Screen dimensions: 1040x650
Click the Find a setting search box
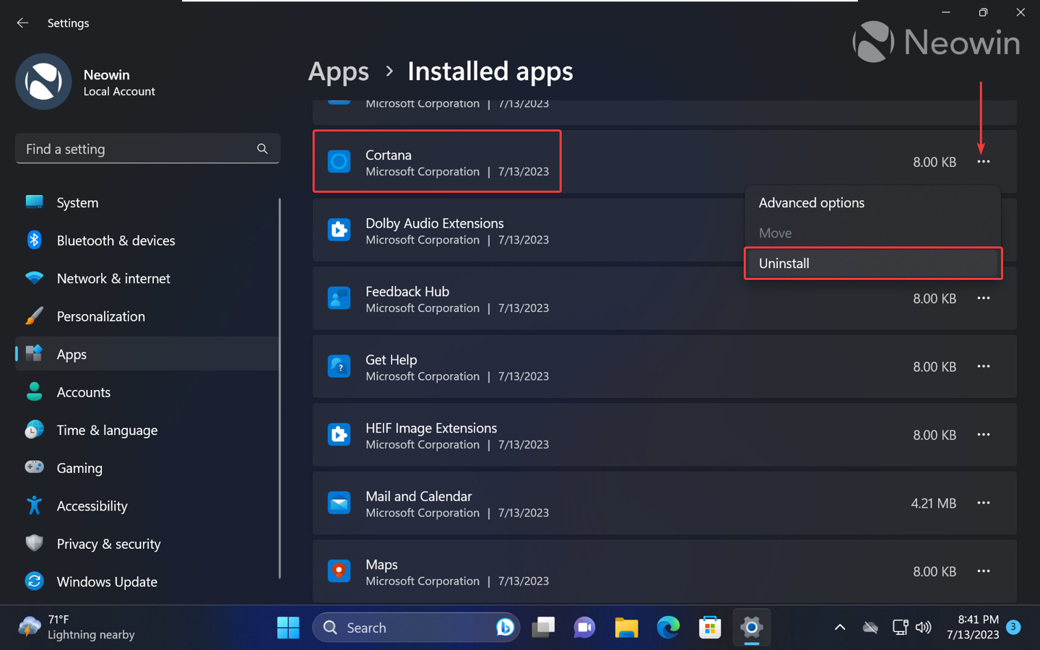(148, 149)
